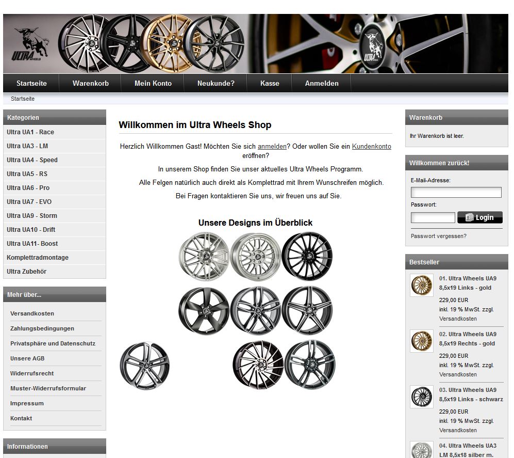Focus the E-Mail-Adresse input field
Viewport: 514px width, 458px height.
tap(456, 192)
